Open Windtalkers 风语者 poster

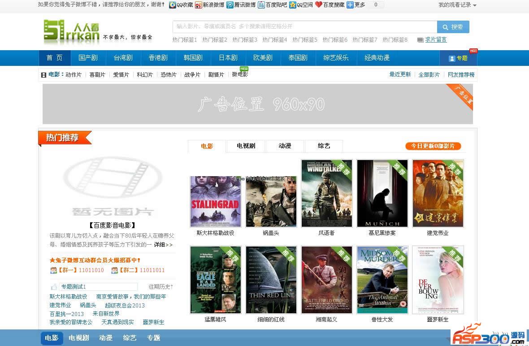(326, 193)
